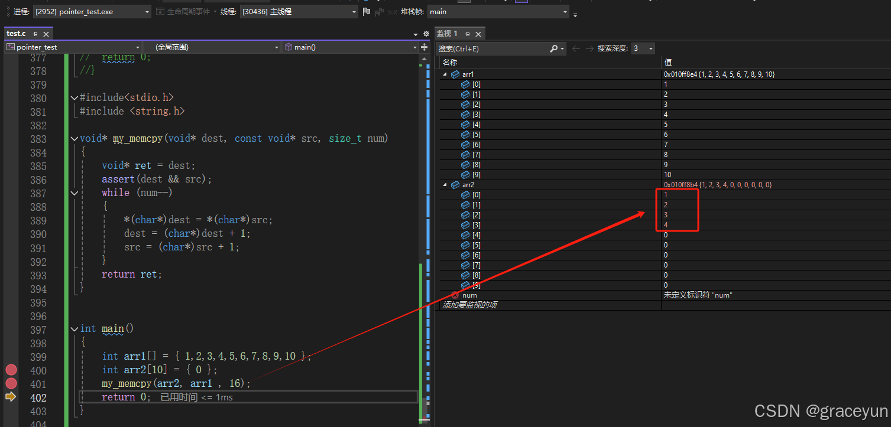
Task: Pin the 监视 1 window
Action: point(467,34)
